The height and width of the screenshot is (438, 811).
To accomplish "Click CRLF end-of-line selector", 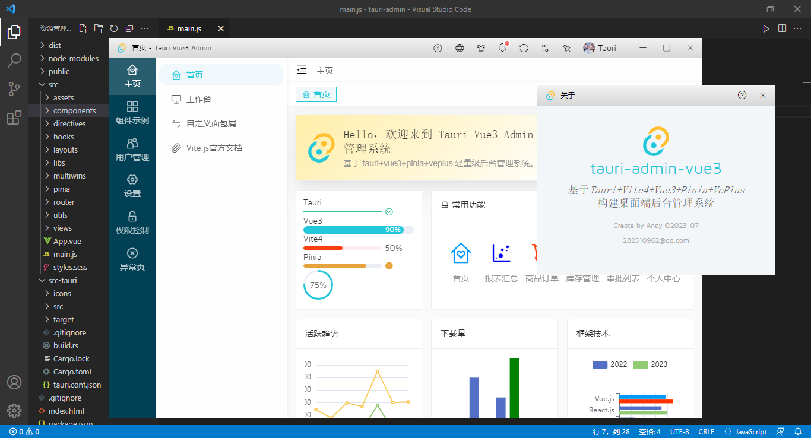I will [707, 431].
